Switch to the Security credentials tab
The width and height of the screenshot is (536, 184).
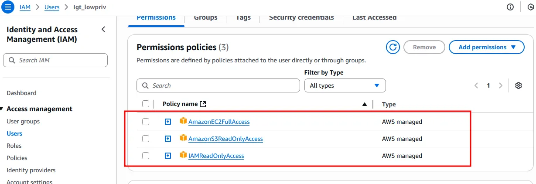point(301,18)
